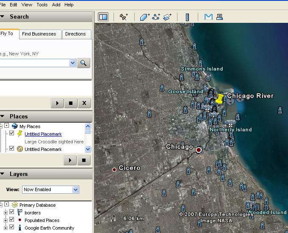Play the search results tour
Image resolution: width=288 pixels, height=233 pixels.
57,103
